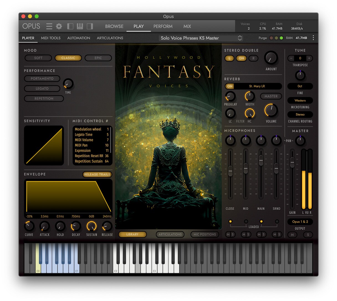
Task: Toggle the left sidebar panel icon
Action: pos(70,26)
